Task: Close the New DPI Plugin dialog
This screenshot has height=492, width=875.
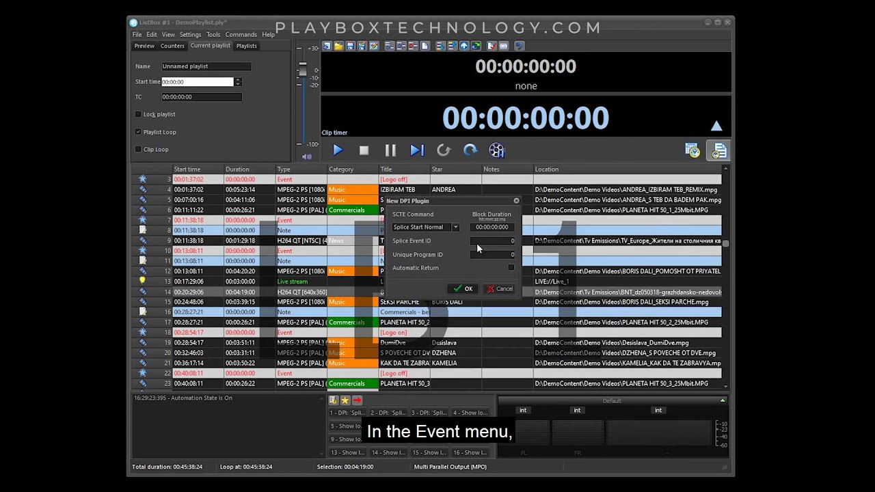Action: point(516,201)
